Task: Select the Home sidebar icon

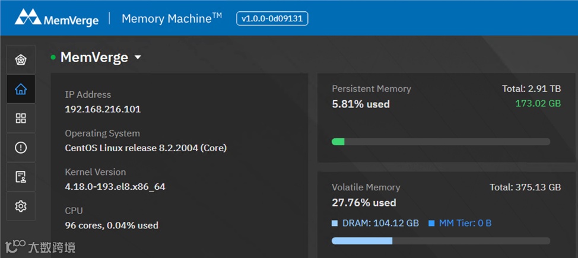Action: click(x=21, y=89)
